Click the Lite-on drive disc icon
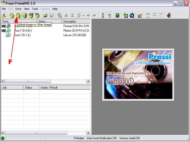 click(8, 35)
